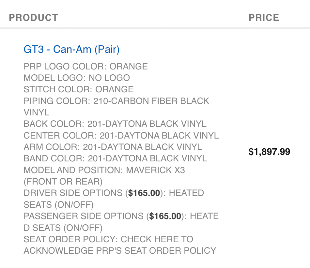Image resolution: width=310 pixels, height=268 pixels.
Task: Click the PRODUCT column header
Action: point(34,18)
